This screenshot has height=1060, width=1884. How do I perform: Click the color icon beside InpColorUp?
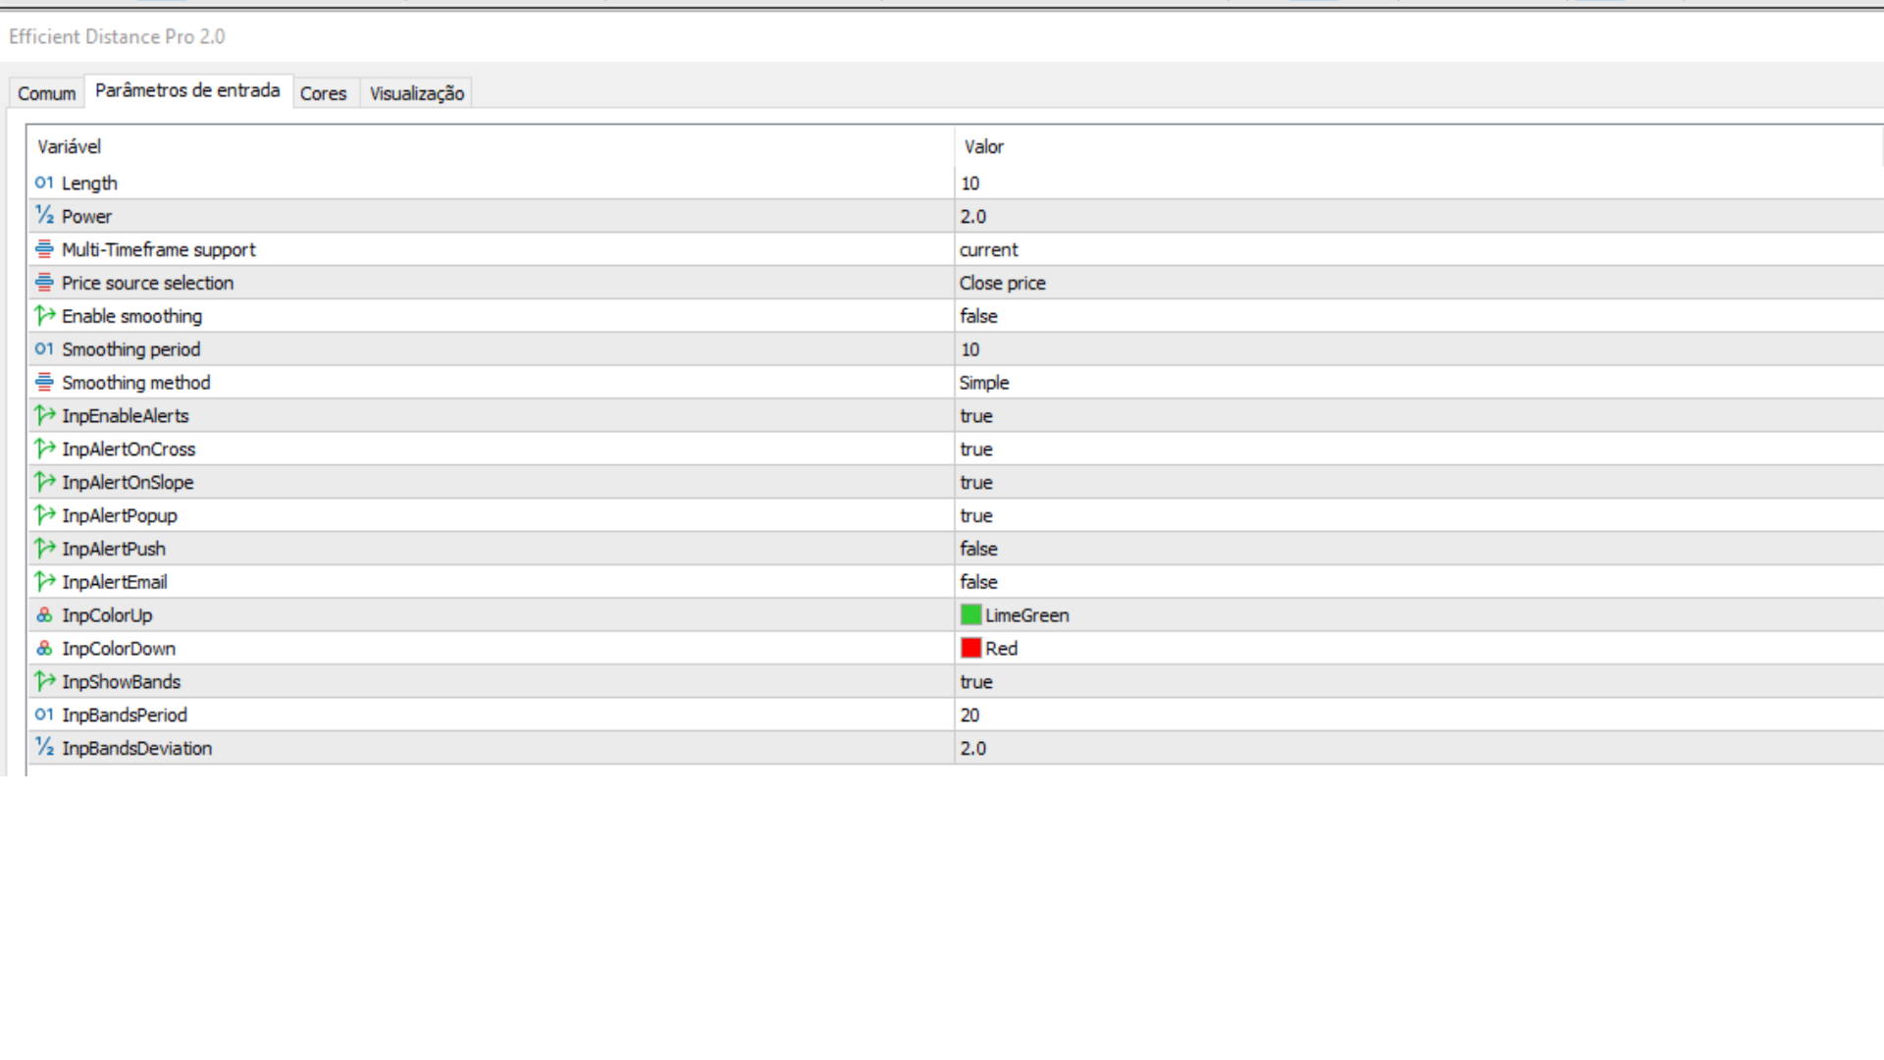pos(44,615)
